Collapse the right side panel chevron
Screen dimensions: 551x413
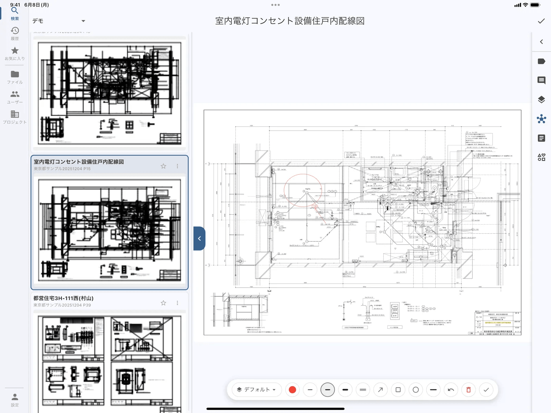point(542,42)
